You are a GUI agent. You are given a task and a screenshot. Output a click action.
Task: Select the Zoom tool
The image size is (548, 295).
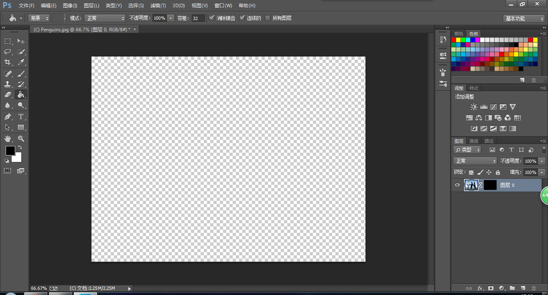[x=21, y=139]
